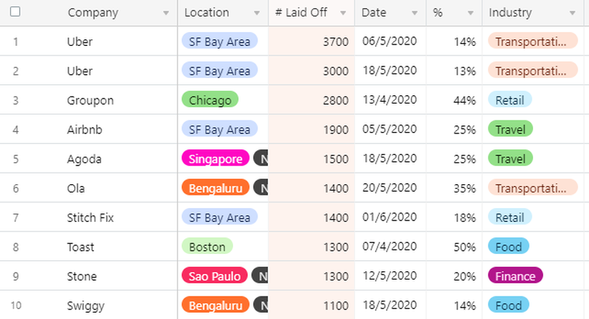Click the Chicago location tag
The image size is (589, 319).
[x=210, y=99]
